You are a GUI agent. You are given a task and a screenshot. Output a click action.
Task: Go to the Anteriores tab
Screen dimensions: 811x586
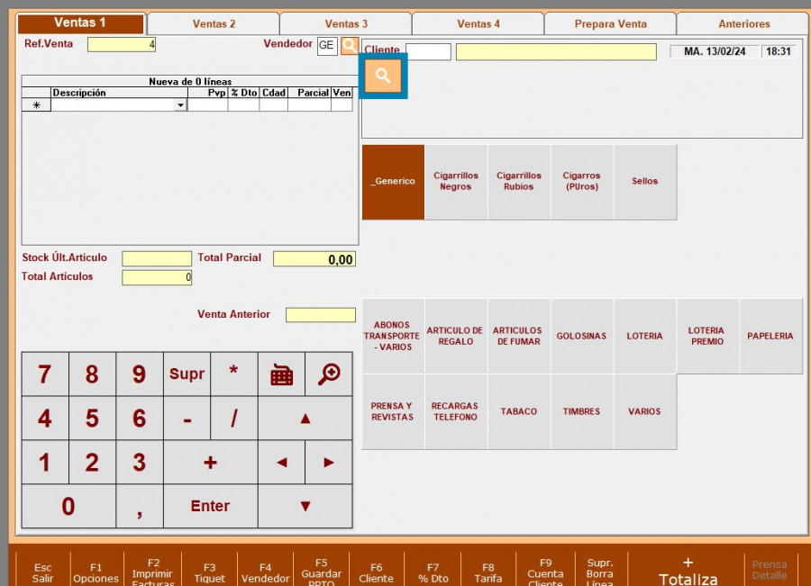pos(743,24)
